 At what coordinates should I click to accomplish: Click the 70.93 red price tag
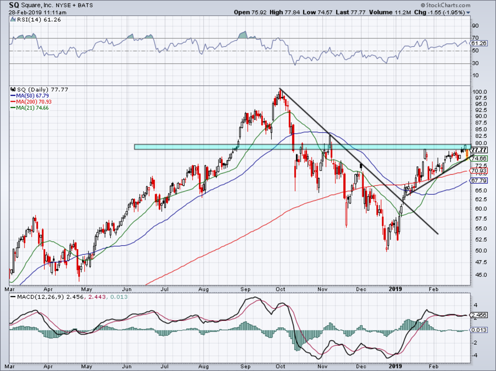[479, 170]
